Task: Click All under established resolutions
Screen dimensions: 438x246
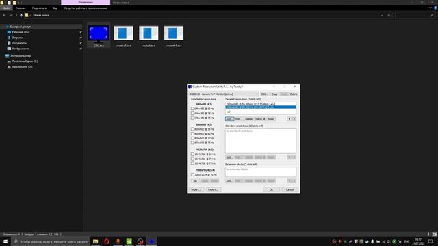Action: 196,181
